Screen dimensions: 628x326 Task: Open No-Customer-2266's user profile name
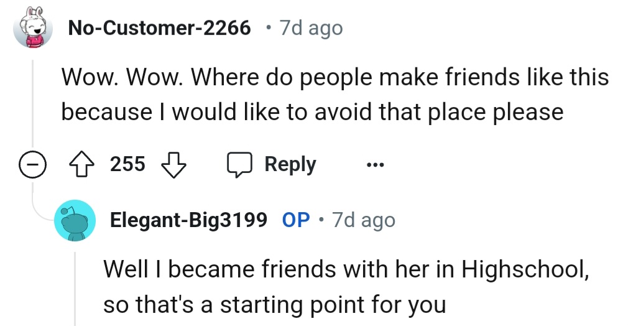[x=159, y=28]
